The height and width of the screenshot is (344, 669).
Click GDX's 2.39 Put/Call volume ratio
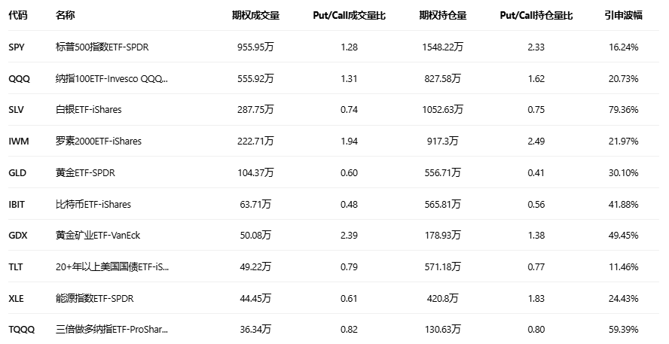click(x=349, y=236)
